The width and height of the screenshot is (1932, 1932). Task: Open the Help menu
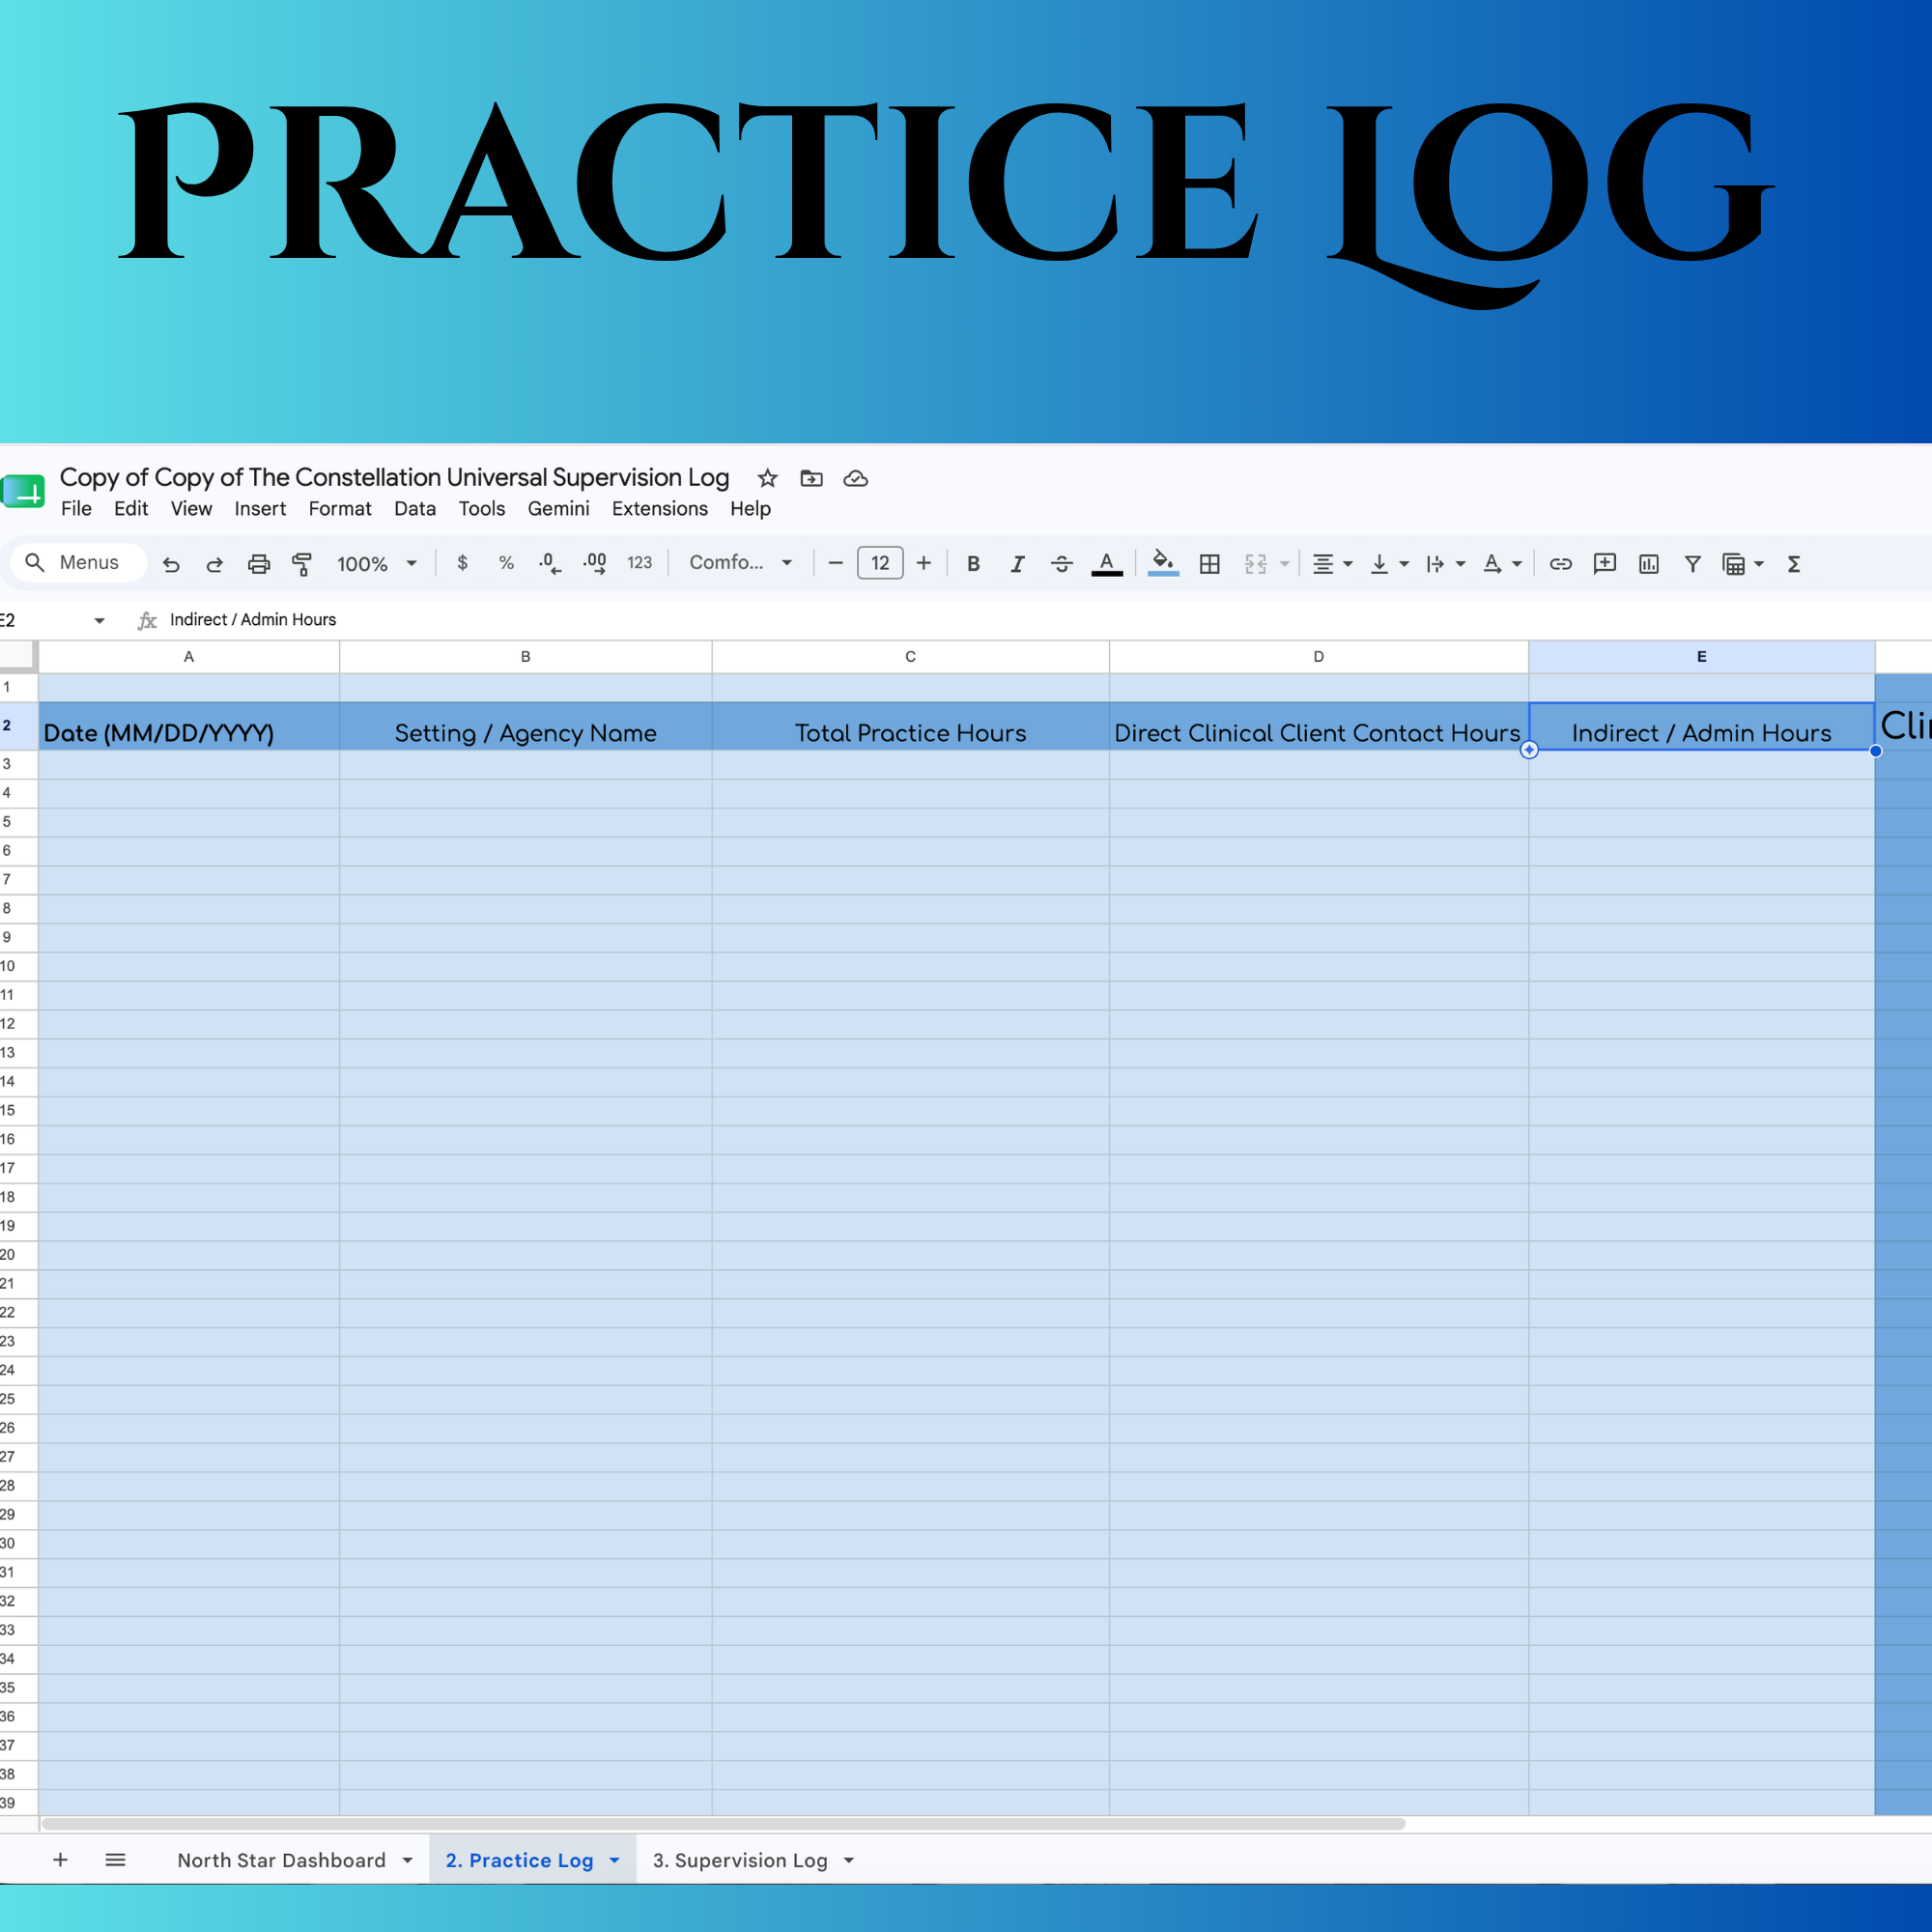[750, 508]
